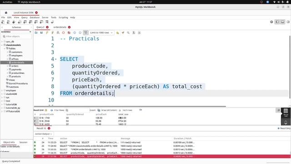Image resolution: width=291 pixels, height=164 pixels.
Task: Select the payments table in the tree
Action: [x=16, y=70]
